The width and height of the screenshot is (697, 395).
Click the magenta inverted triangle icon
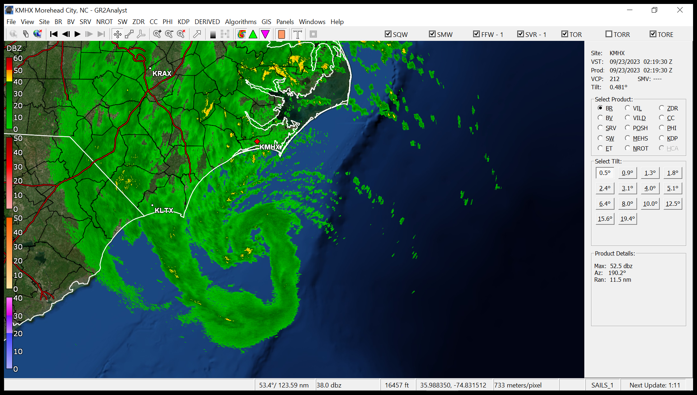[265, 34]
